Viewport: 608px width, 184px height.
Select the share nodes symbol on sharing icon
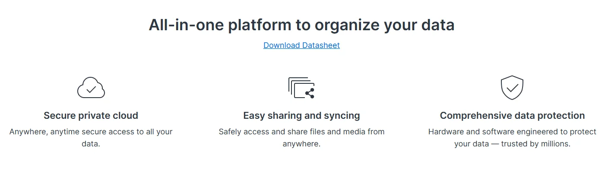pyautogui.click(x=310, y=93)
